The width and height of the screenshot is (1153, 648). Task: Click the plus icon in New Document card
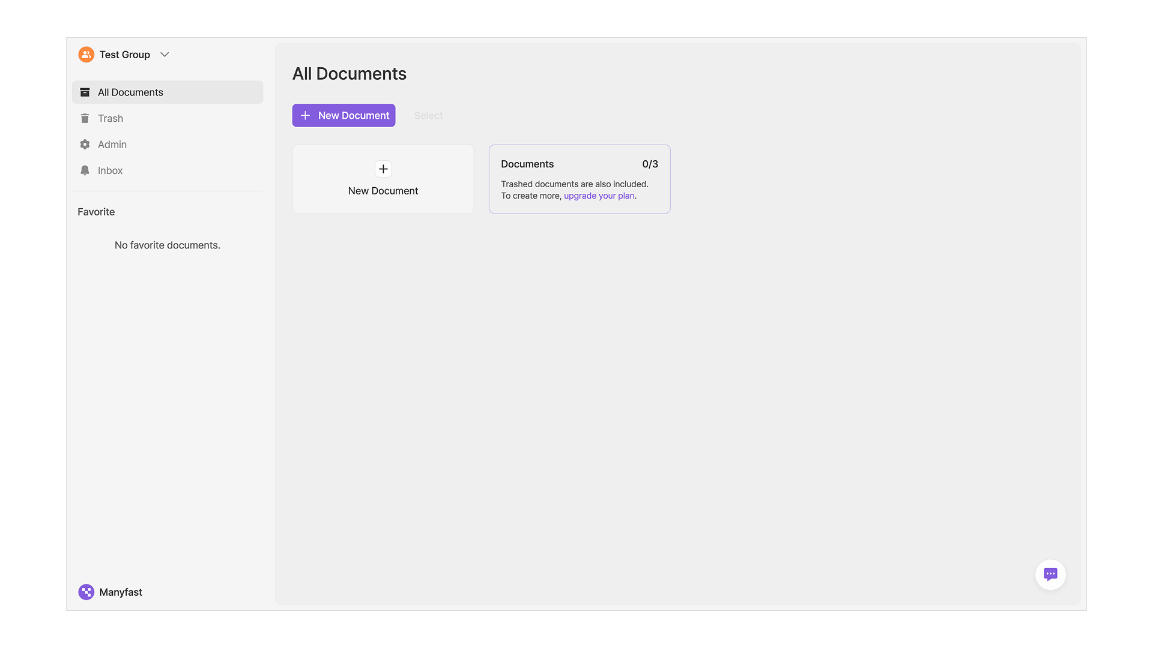(x=383, y=169)
